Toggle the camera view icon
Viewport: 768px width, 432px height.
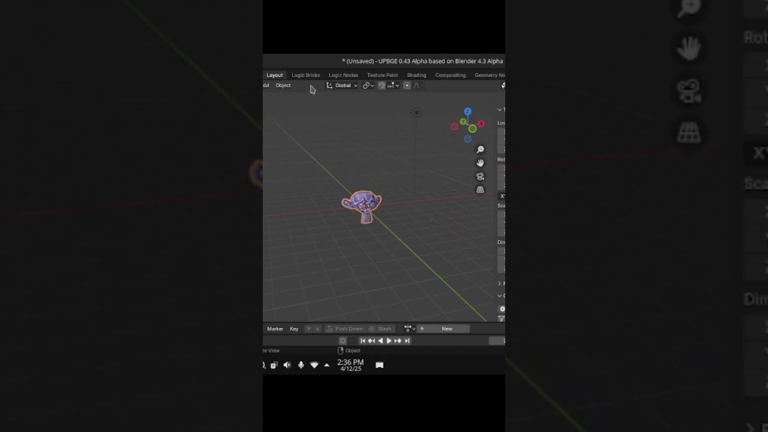[x=480, y=176]
